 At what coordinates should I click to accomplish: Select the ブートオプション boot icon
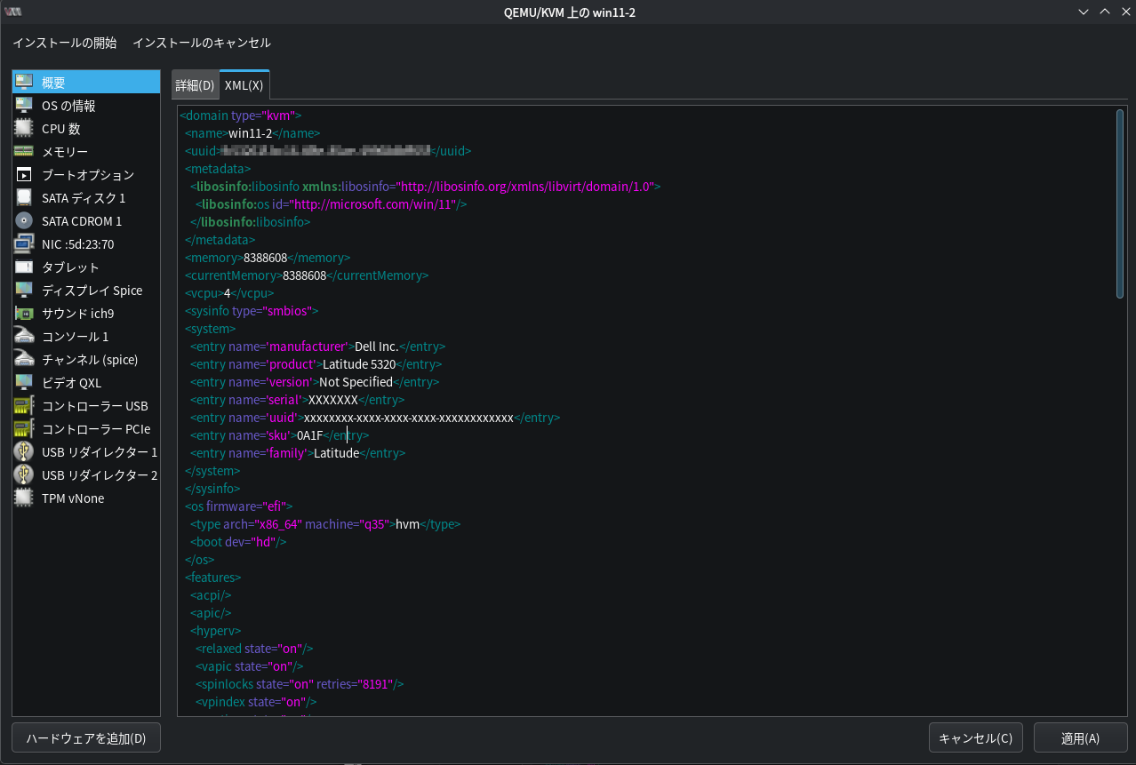point(24,175)
